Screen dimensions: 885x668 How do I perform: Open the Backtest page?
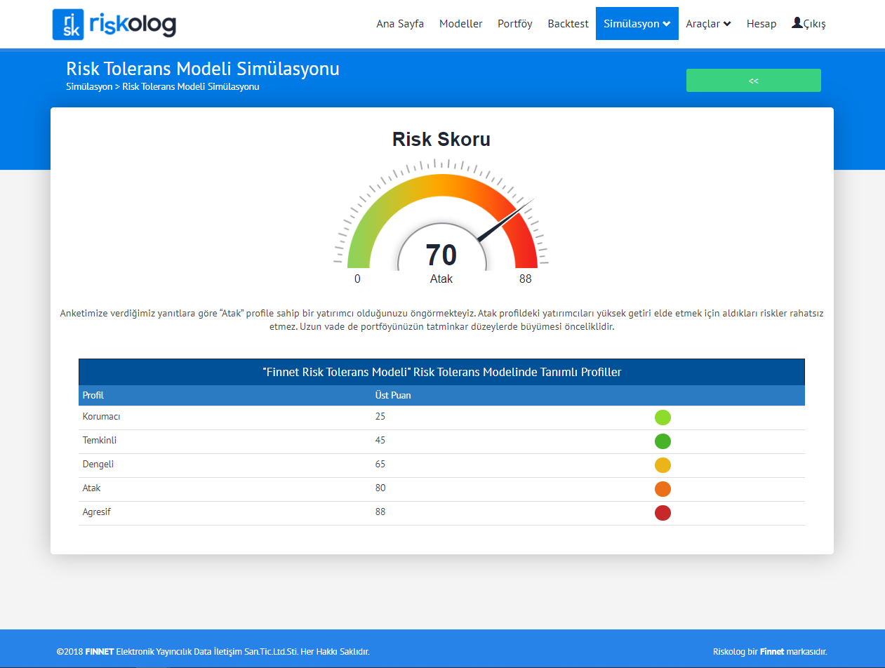click(568, 24)
